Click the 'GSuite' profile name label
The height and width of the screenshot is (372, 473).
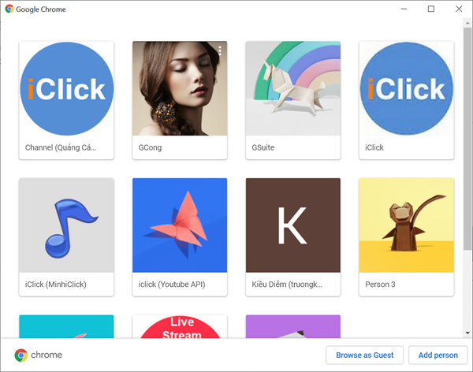tap(263, 147)
